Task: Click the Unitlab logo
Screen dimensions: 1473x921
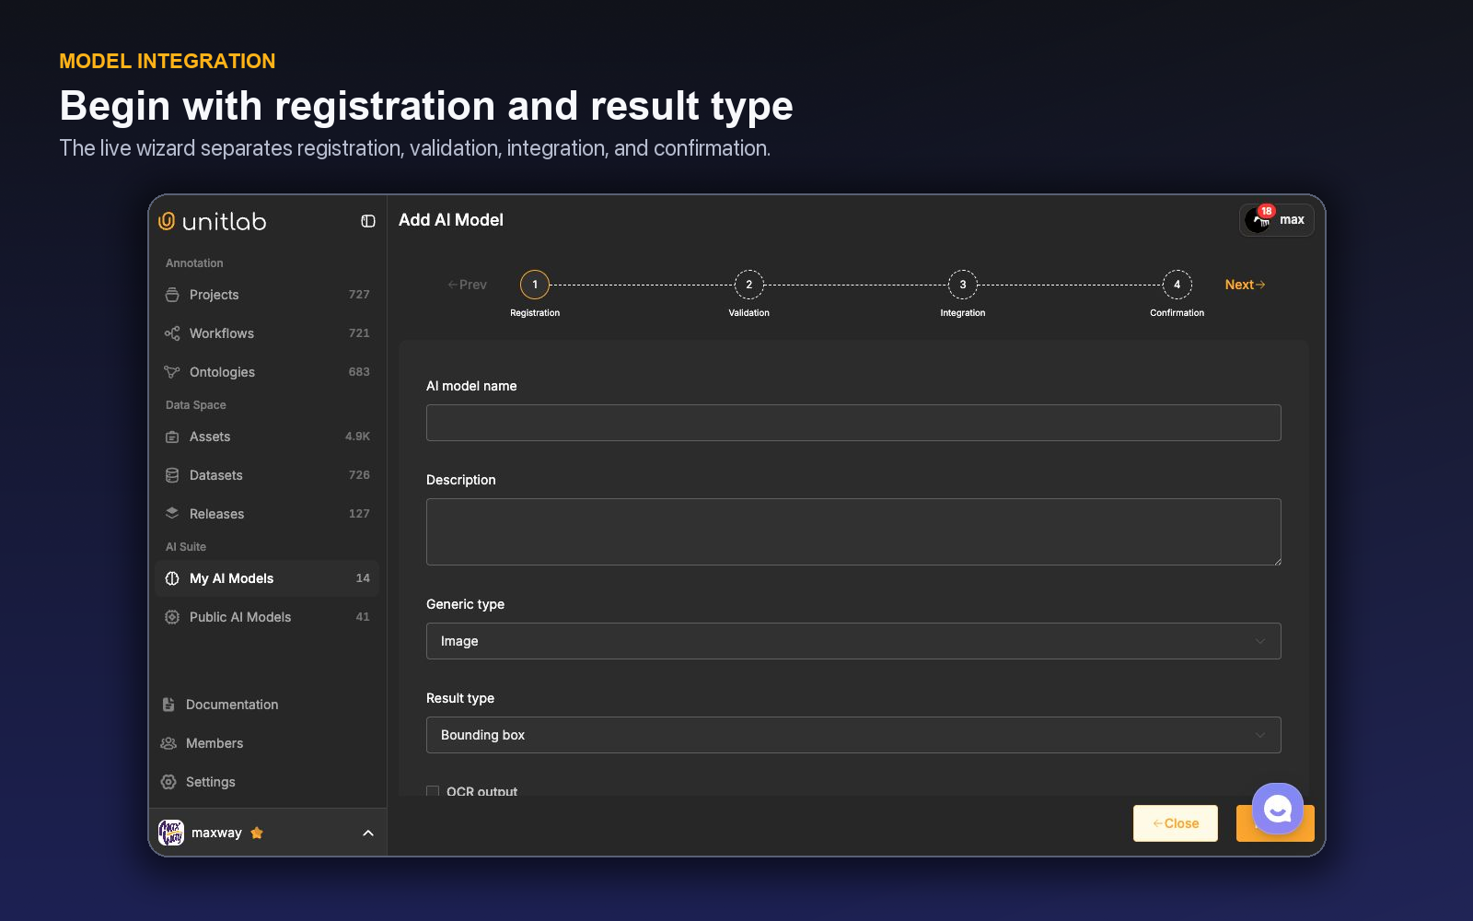Action: point(213,221)
